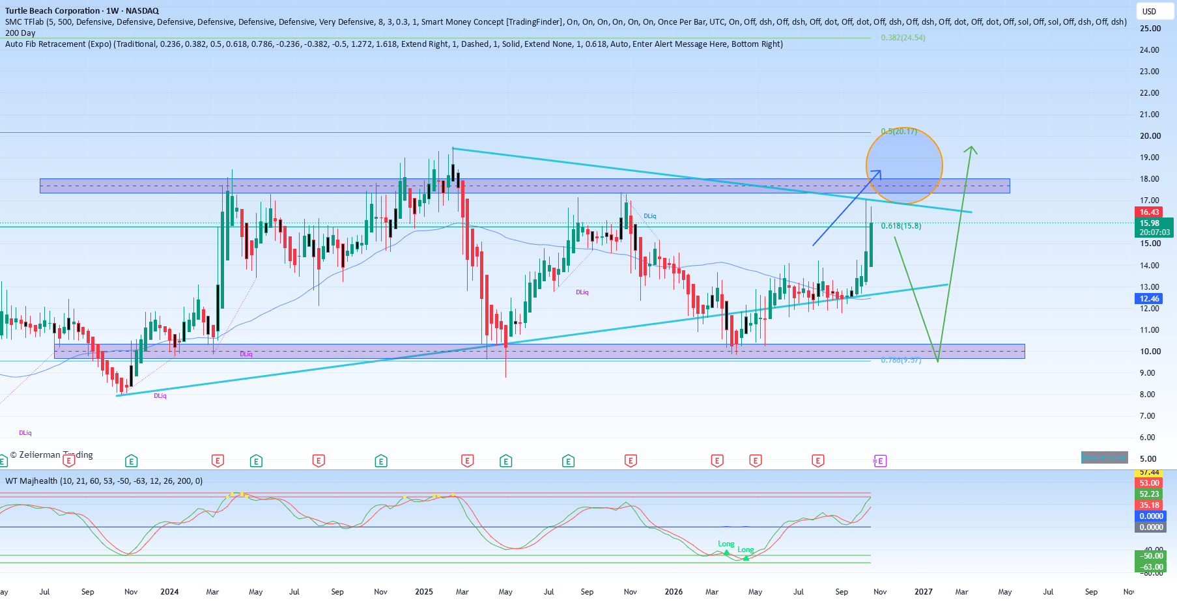Click the purple upcoming earnings marker
Screen dimensions: 1177x601
(880, 461)
